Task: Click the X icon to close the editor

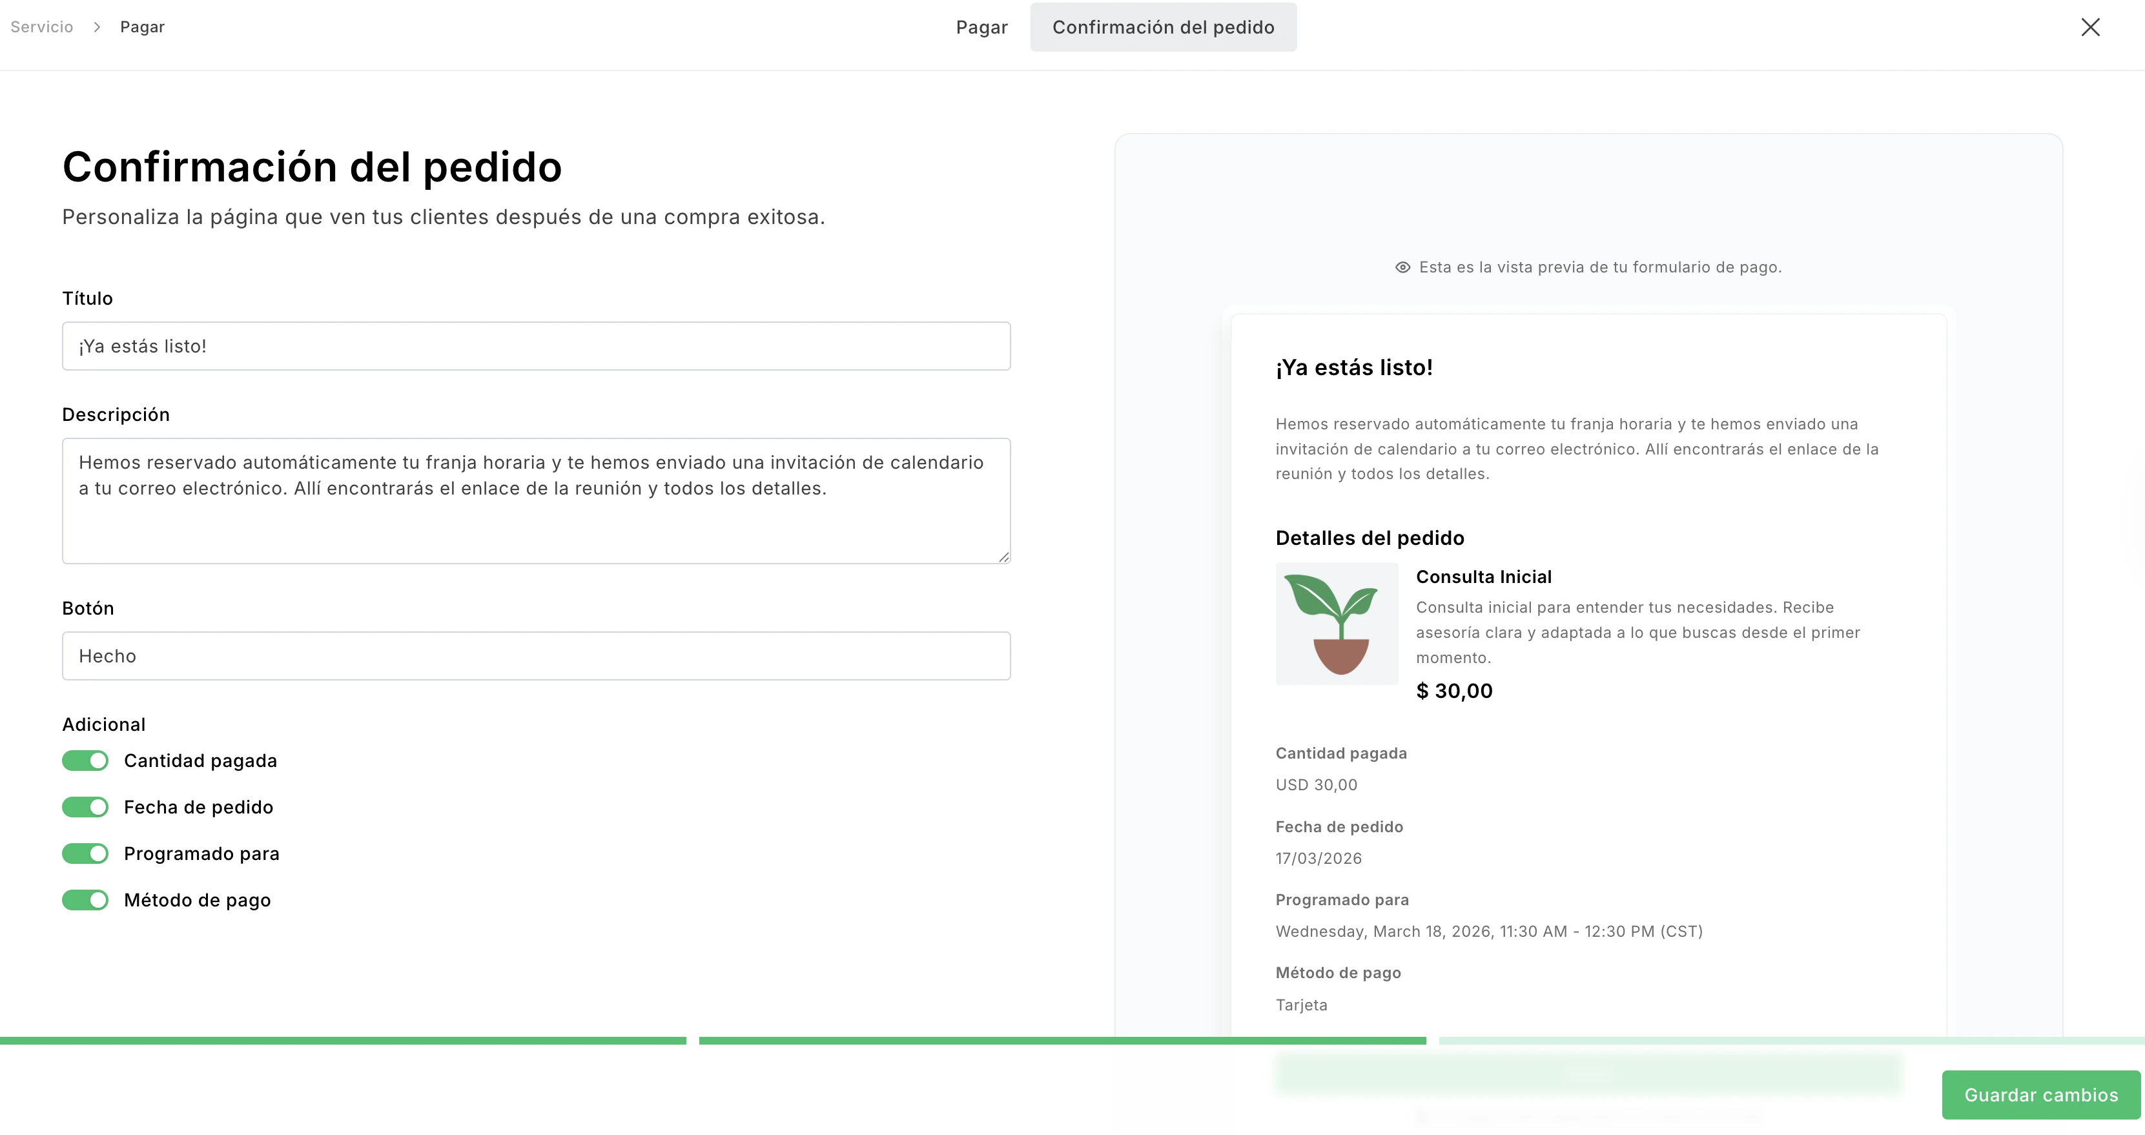Action: tap(2091, 26)
